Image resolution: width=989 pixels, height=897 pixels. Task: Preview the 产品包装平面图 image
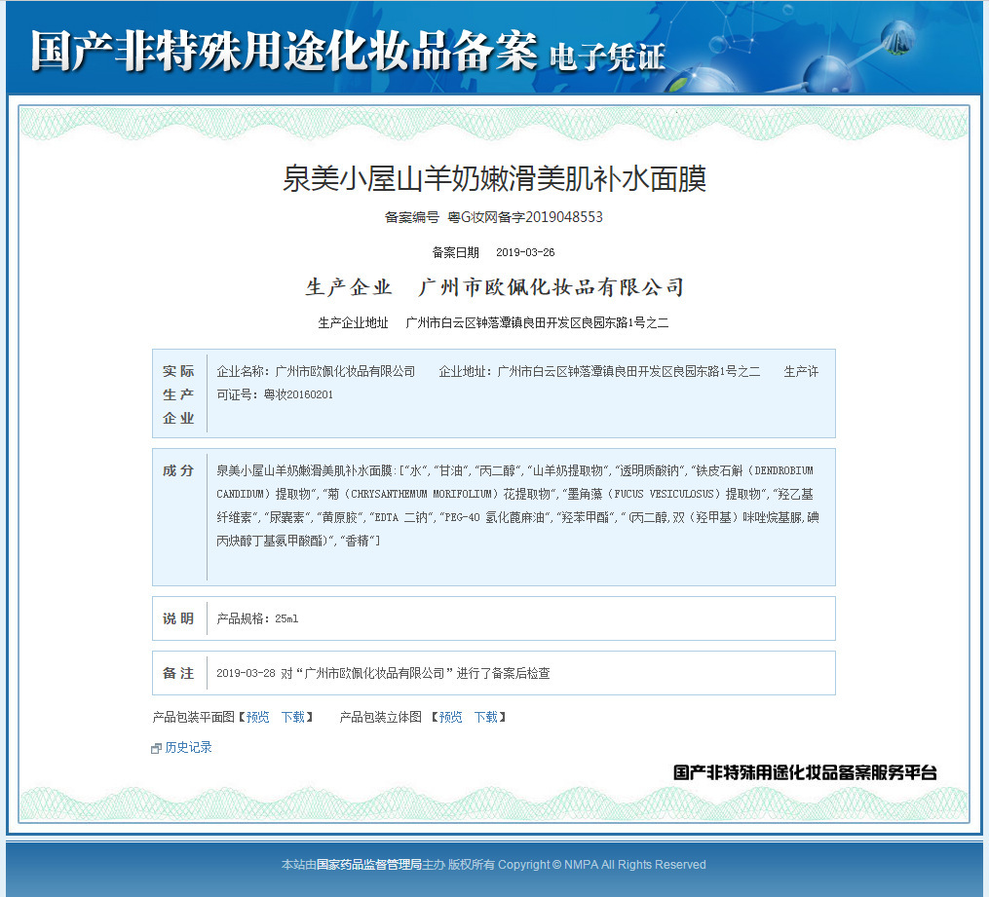pos(257,717)
